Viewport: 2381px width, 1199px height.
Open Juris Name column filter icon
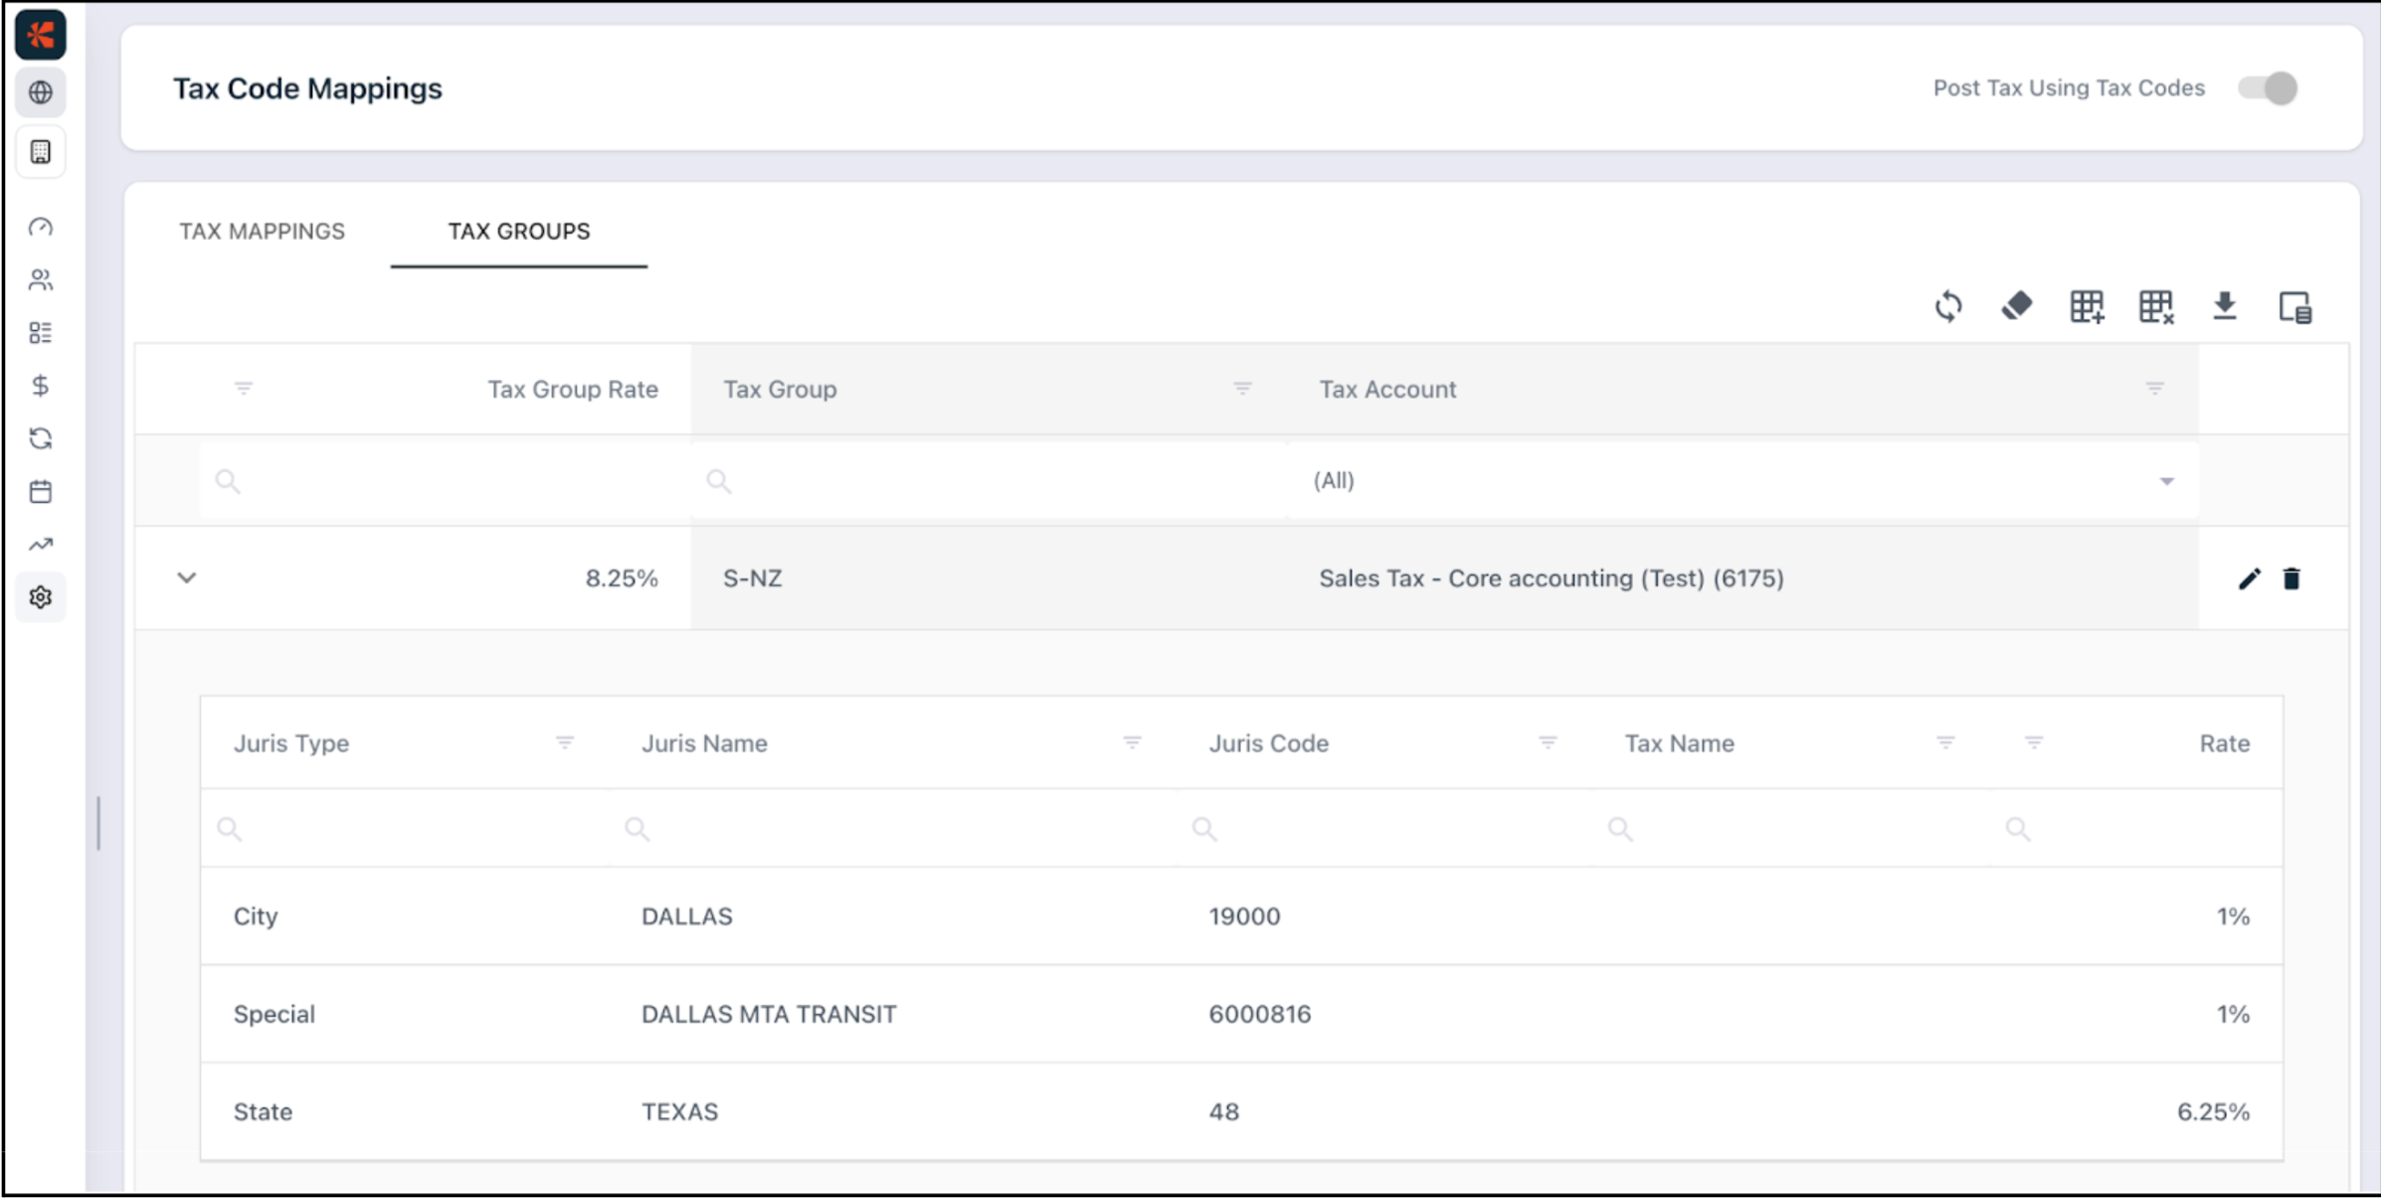[1132, 743]
